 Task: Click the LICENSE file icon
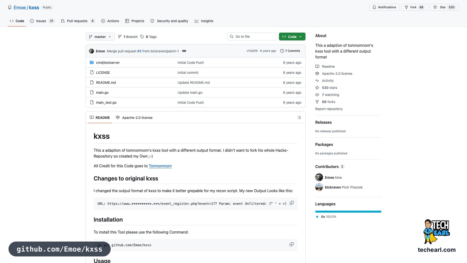pos(92,72)
